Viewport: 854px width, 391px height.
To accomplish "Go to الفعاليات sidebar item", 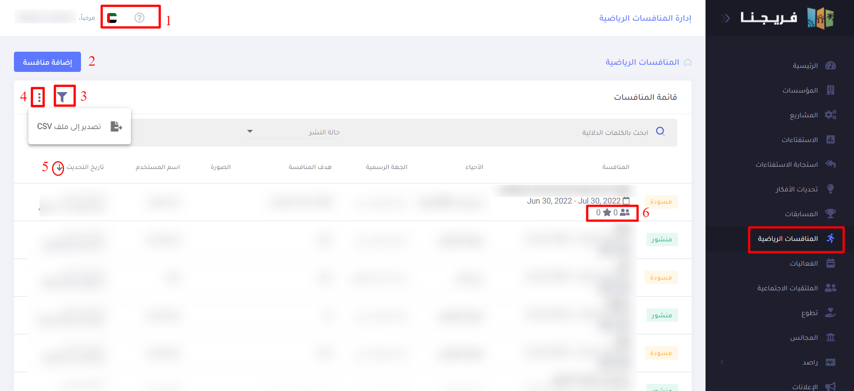I will (x=803, y=263).
